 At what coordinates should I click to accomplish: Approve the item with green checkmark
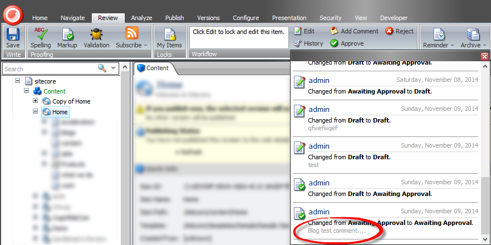(x=346, y=43)
